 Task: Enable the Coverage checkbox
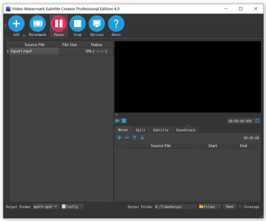click(241, 206)
